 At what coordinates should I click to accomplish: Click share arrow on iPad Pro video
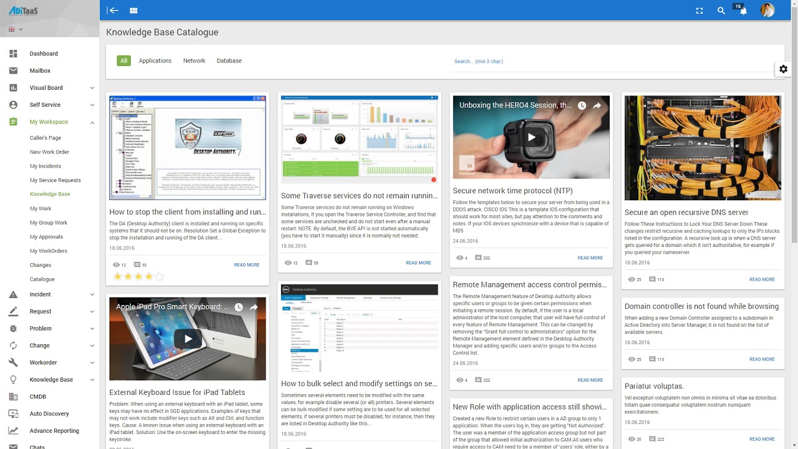point(254,307)
